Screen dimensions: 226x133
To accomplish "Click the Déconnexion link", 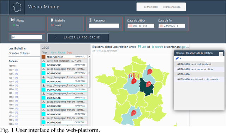I will pos(172,7).
